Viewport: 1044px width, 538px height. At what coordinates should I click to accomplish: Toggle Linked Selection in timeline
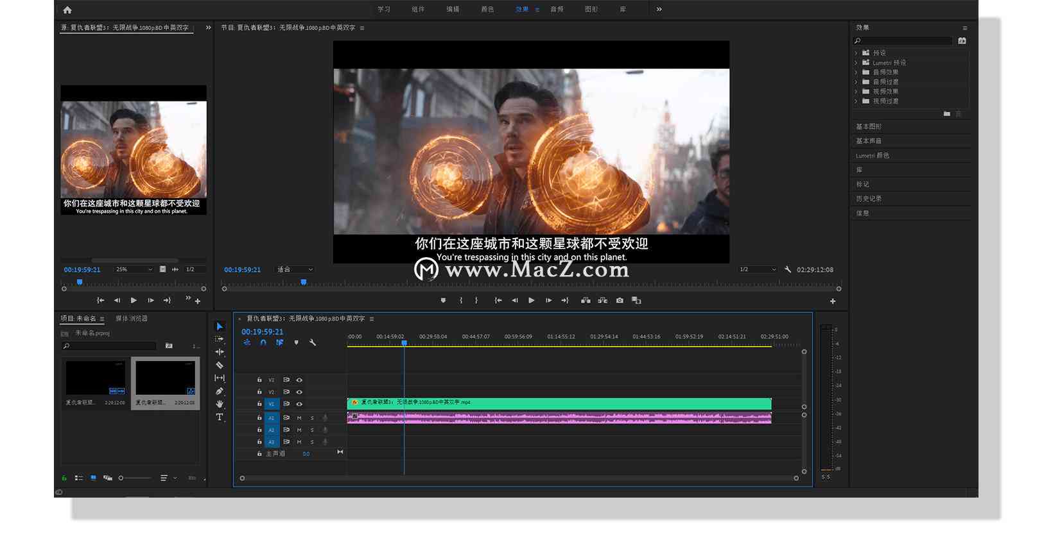(x=279, y=342)
